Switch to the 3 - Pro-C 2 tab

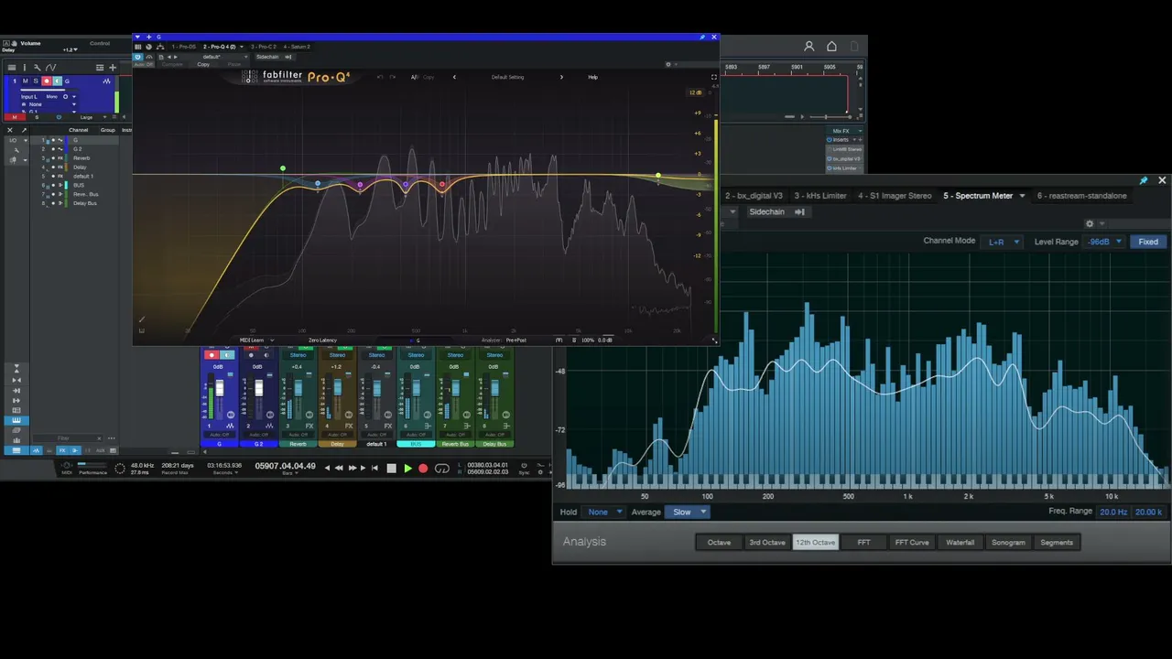coord(263,47)
